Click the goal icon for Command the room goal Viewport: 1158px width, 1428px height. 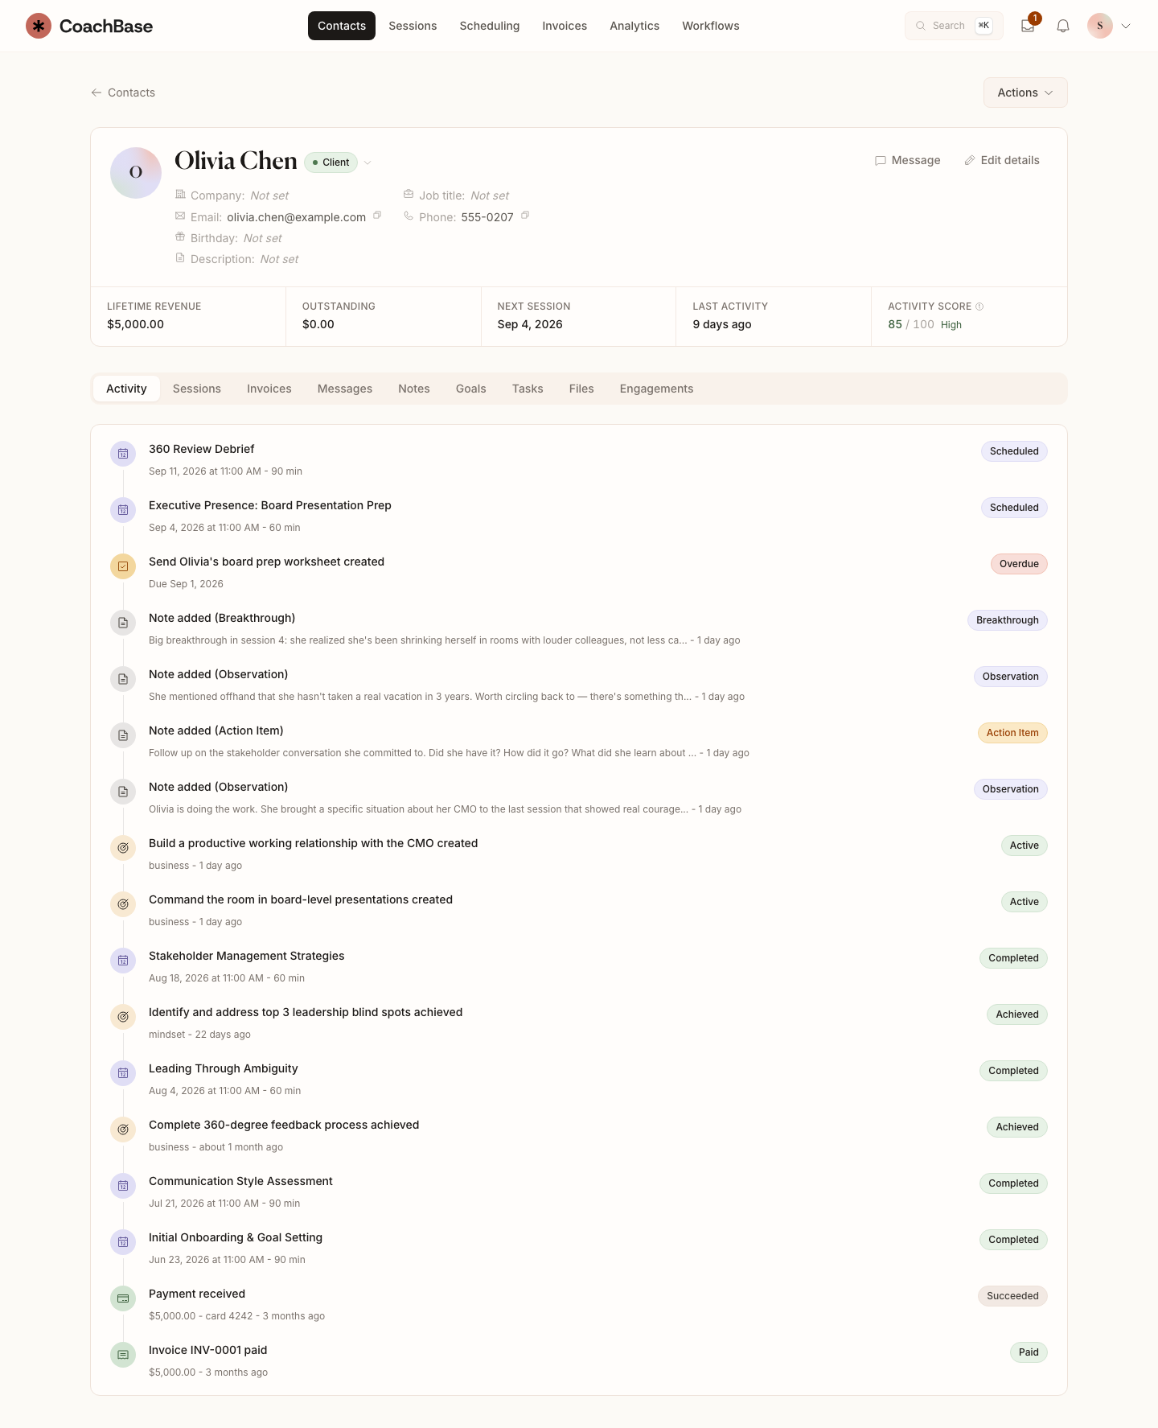click(123, 904)
